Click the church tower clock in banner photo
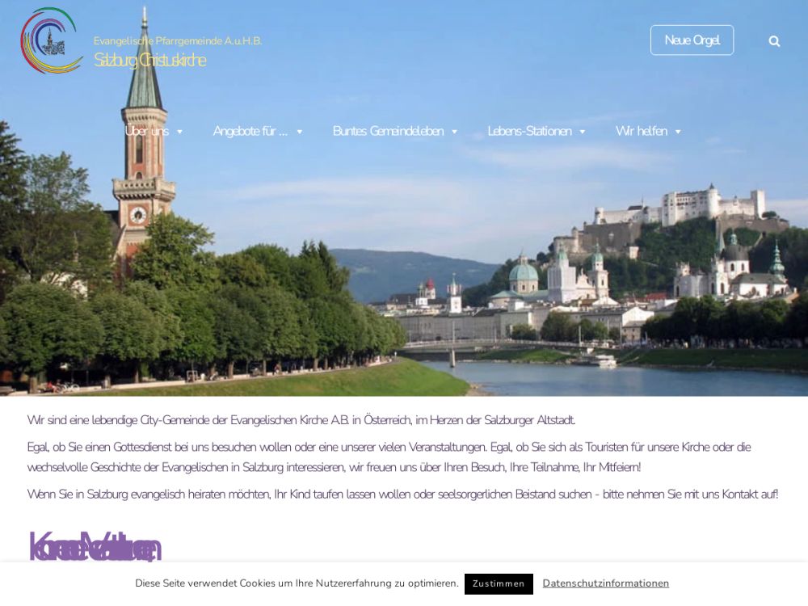Image resolution: width=808 pixels, height=606 pixels. (x=138, y=215)
